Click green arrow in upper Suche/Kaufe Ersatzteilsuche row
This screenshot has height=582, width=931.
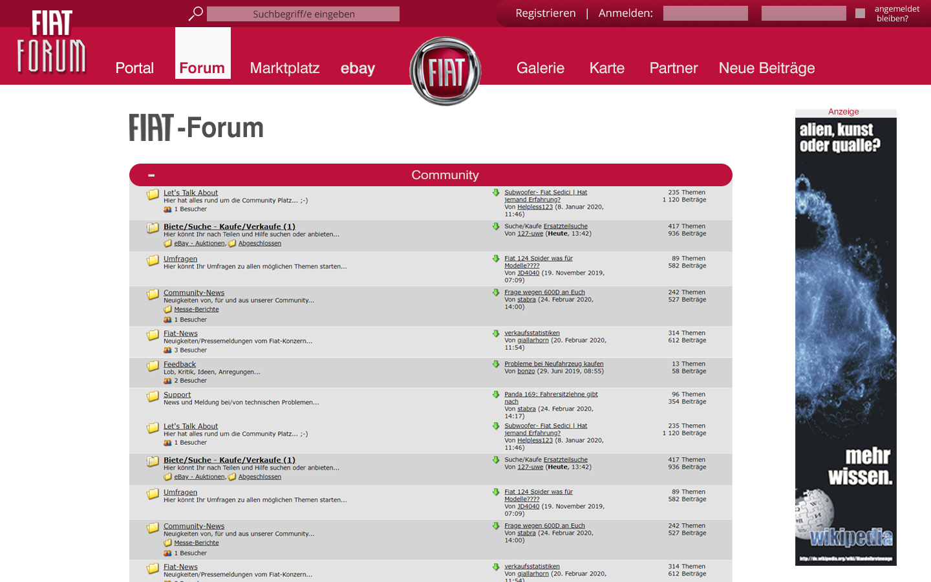(496, 226)
